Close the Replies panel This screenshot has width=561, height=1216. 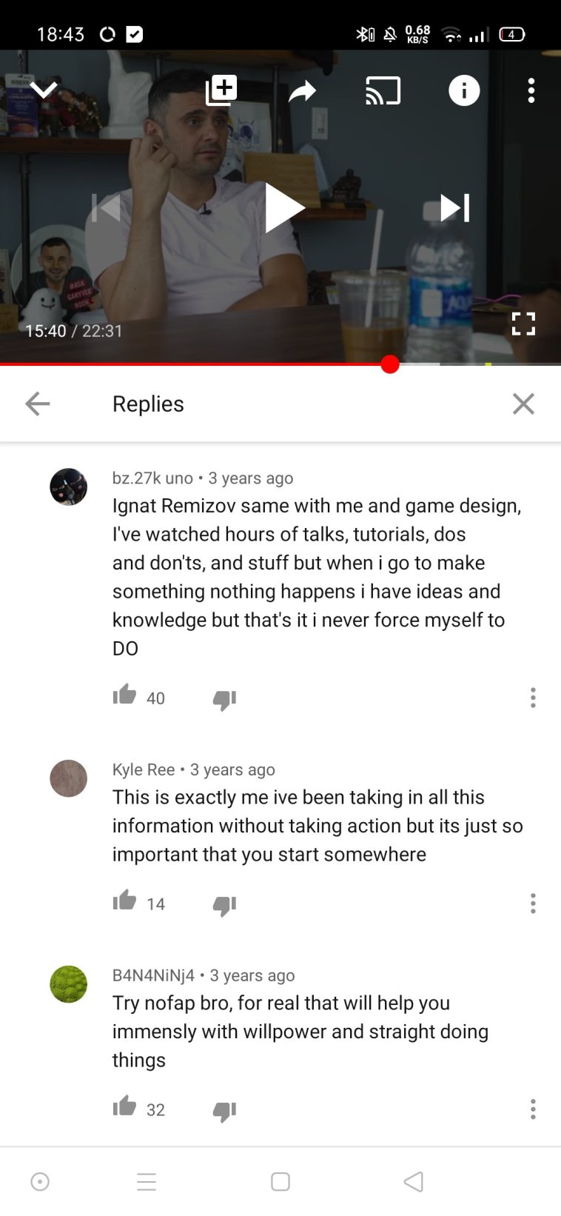coord(523,404)
